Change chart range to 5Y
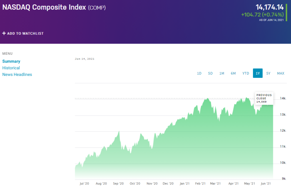 point(268,74)
